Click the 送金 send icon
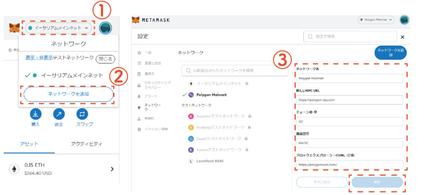 click(59, 114)
